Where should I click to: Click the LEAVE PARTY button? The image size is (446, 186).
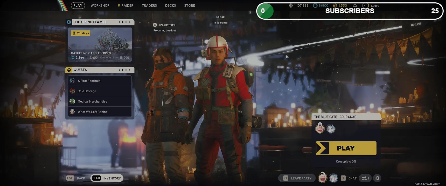[297, 178]
